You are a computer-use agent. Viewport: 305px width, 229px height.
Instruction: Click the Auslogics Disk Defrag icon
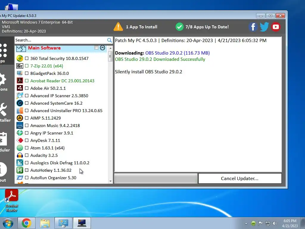(20, 163)
